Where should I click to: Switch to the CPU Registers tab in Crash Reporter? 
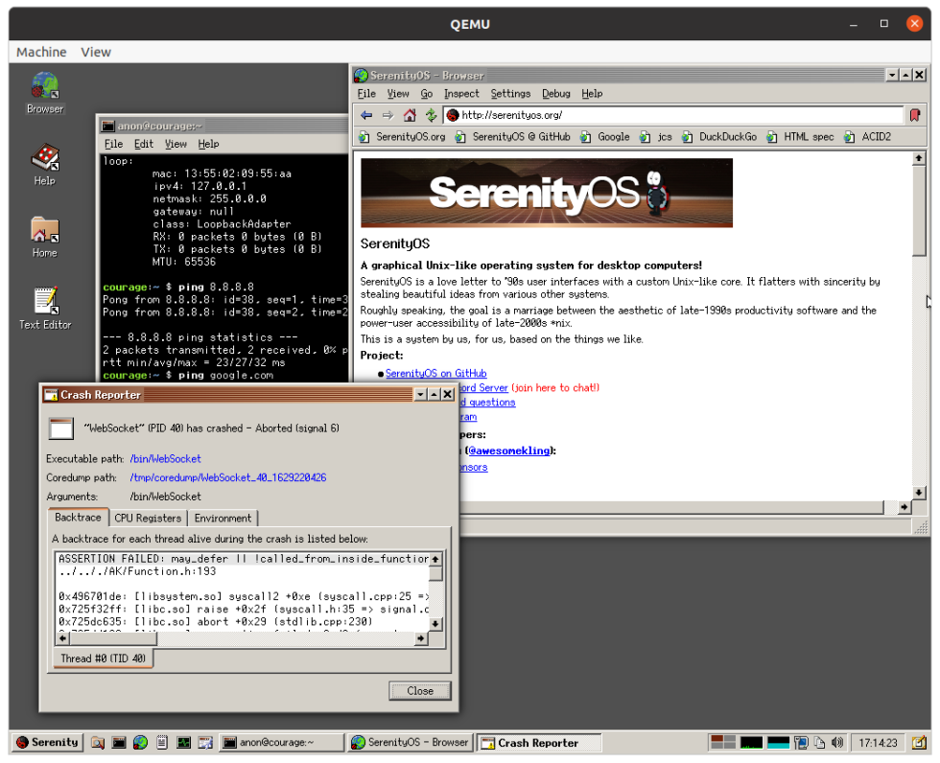point(148,518)
